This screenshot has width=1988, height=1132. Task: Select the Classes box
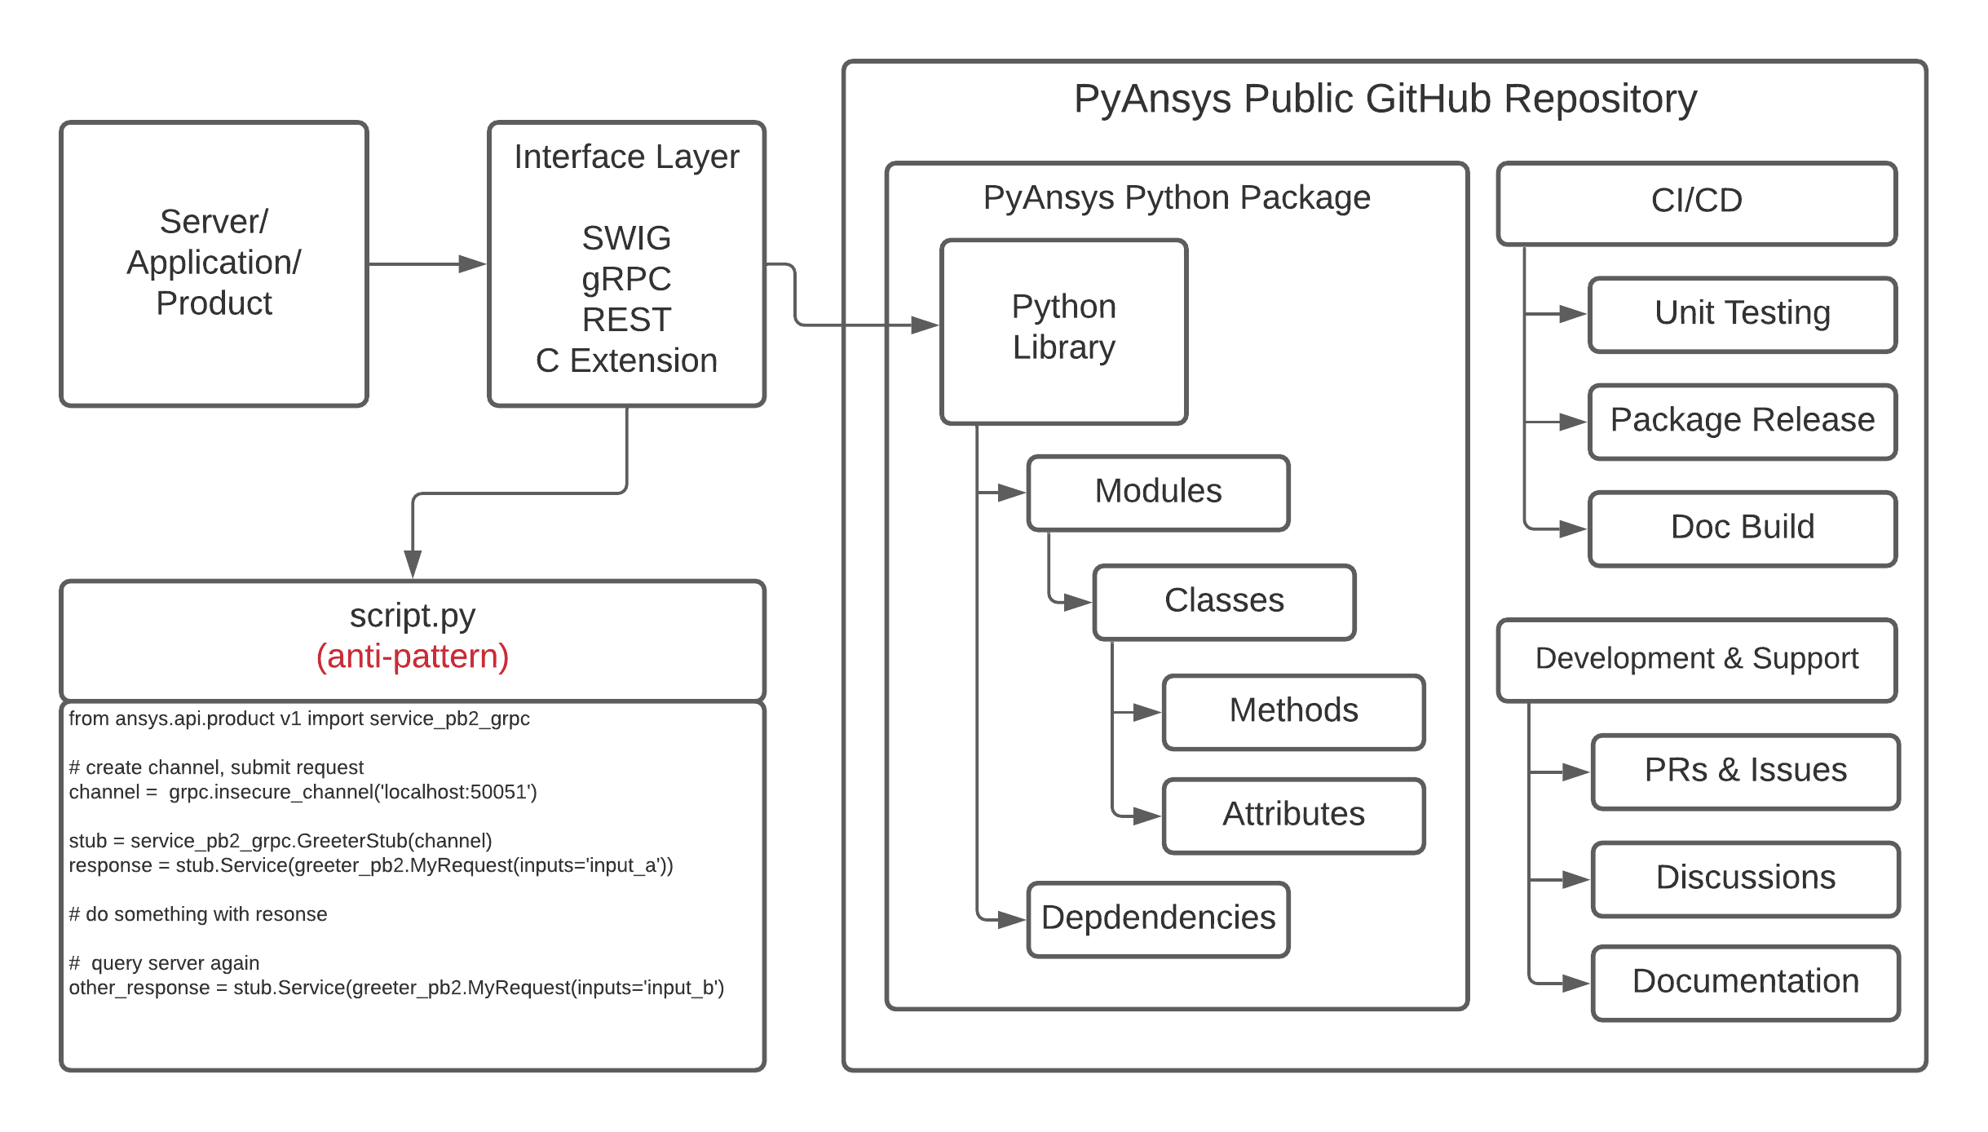click(x=1224, y=602)
